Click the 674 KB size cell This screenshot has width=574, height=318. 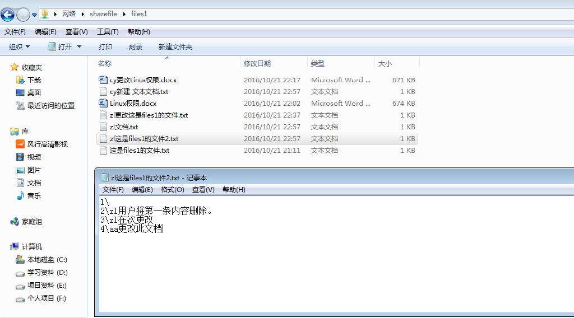tap(404, 104)
